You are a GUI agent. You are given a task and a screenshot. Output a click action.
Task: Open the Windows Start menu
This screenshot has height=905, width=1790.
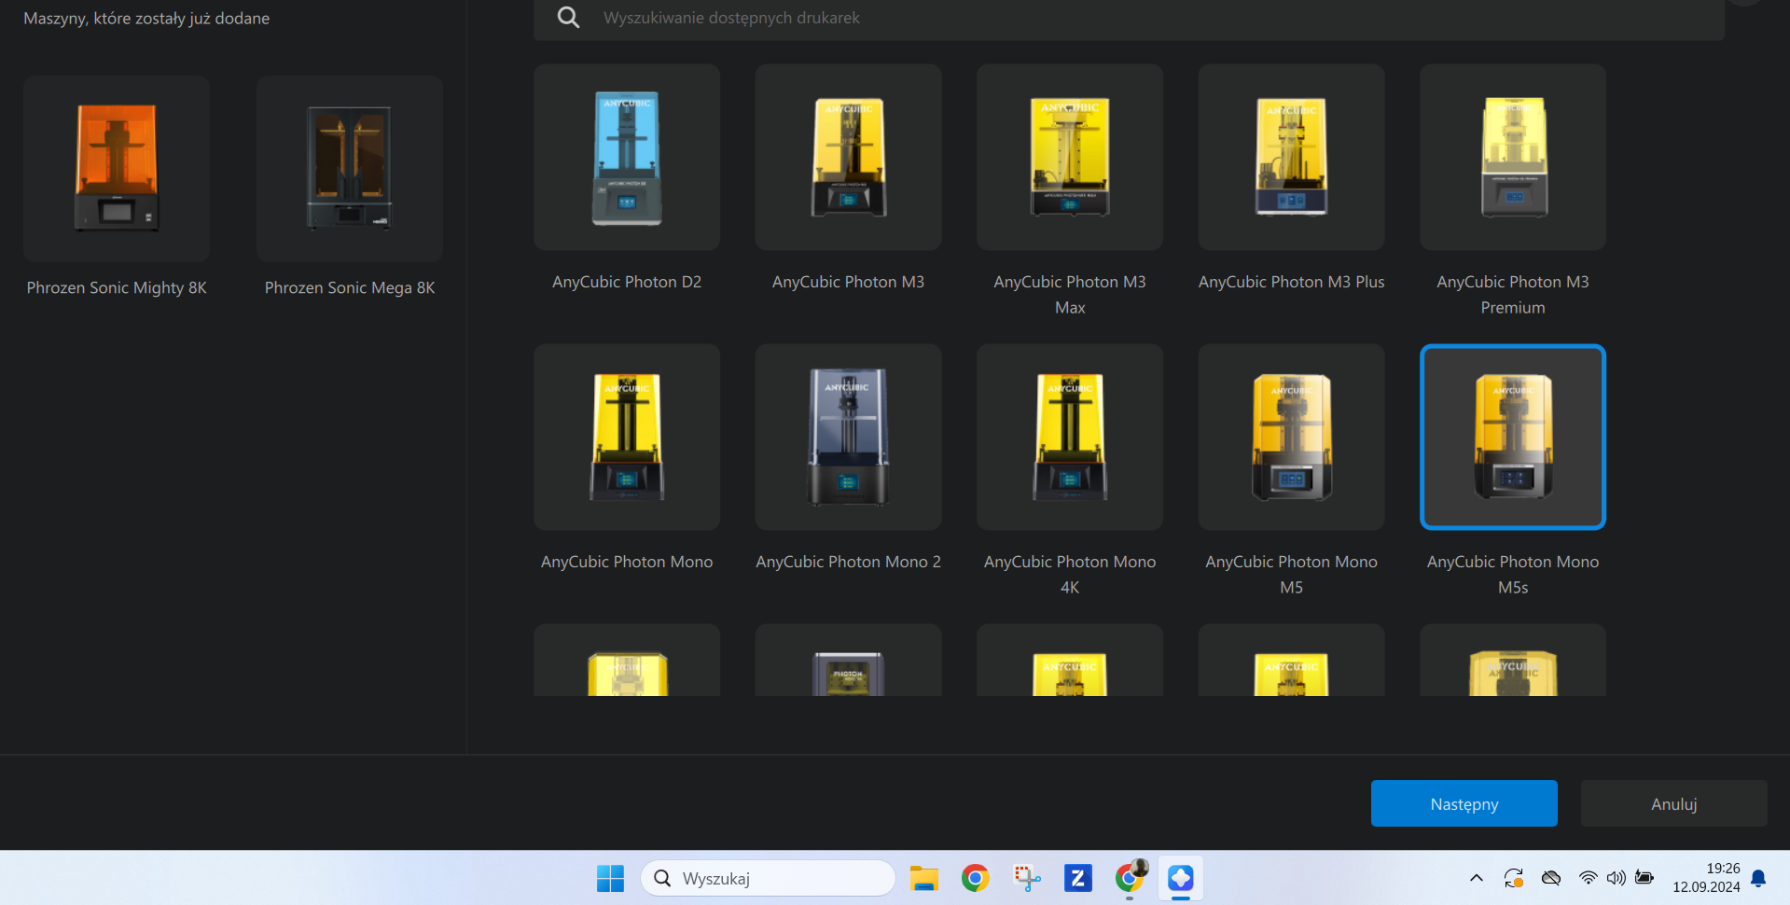(610, 878)
